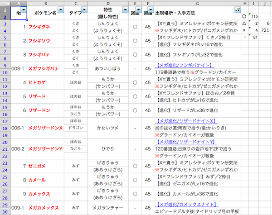The image size is (272, 215).
Task: Open the ポケモン名 column filter dropdown
Action: (x=61, y=10)
